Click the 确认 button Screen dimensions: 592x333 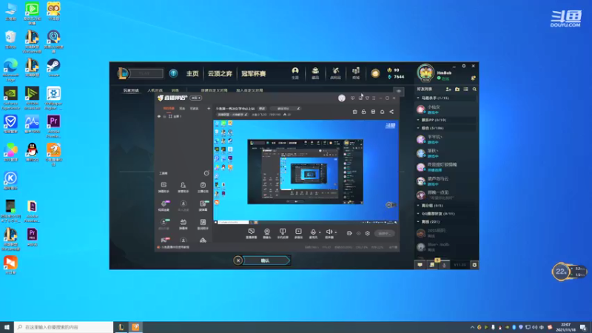coord(266,260)
